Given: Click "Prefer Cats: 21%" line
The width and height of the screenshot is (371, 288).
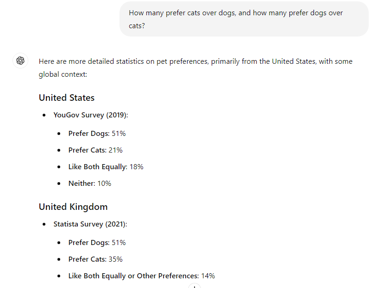Looking at the screenshot, I should 95,150.
